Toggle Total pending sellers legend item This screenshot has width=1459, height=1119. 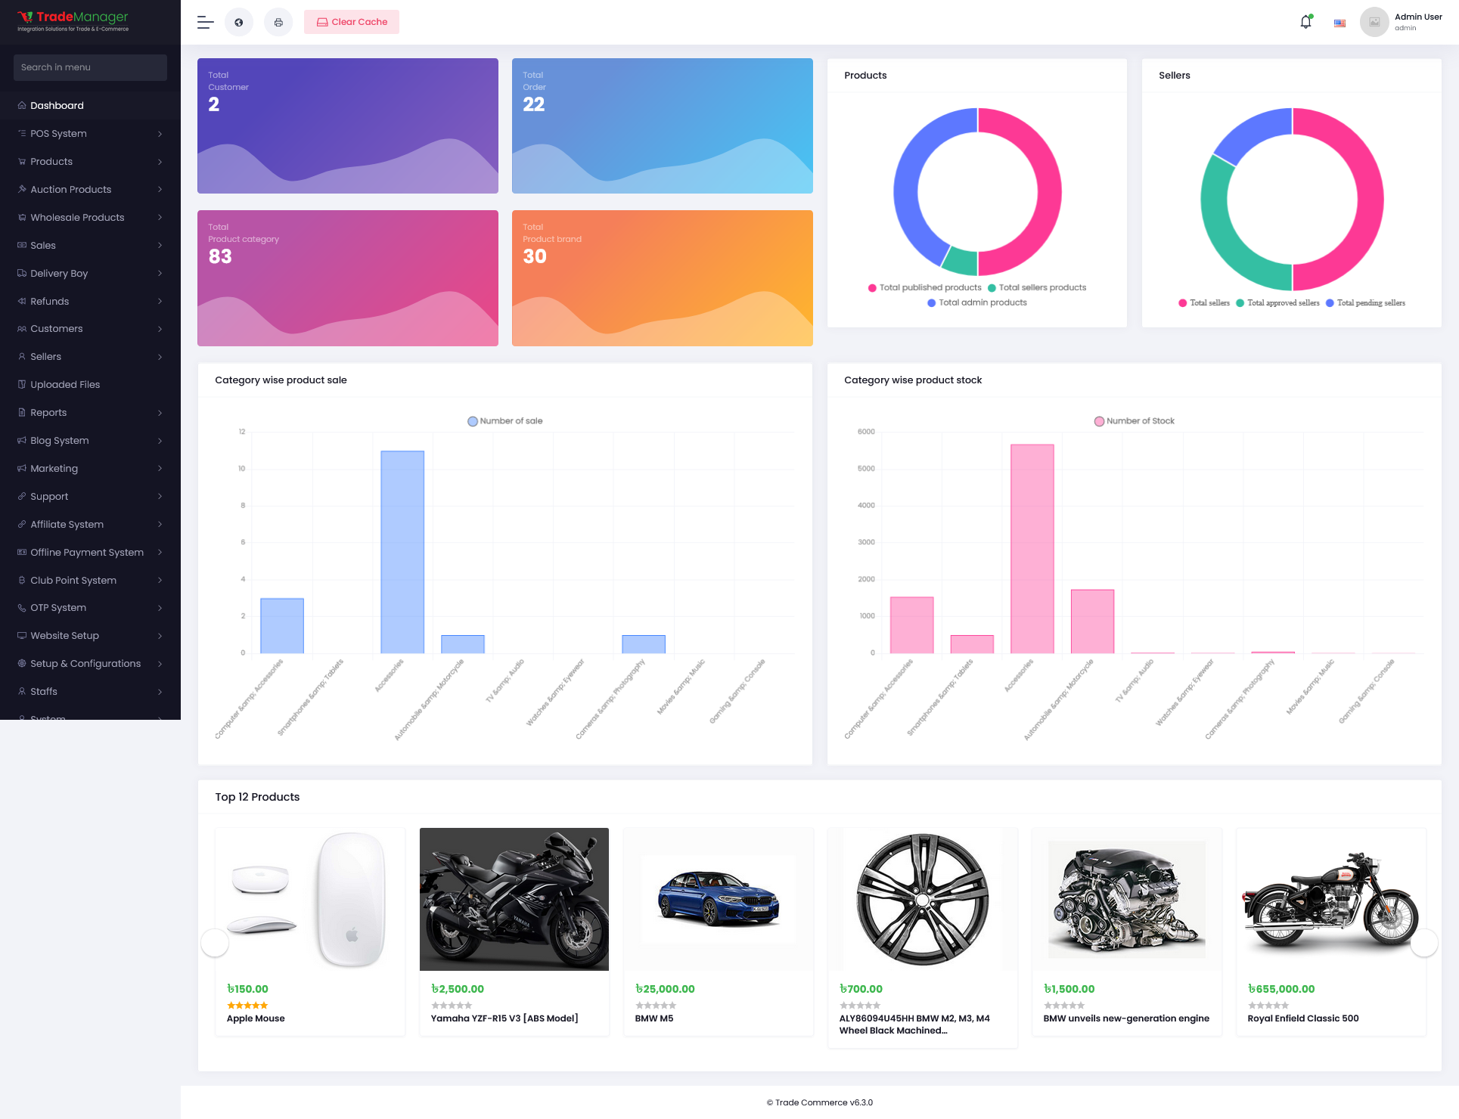point(1365,302)
